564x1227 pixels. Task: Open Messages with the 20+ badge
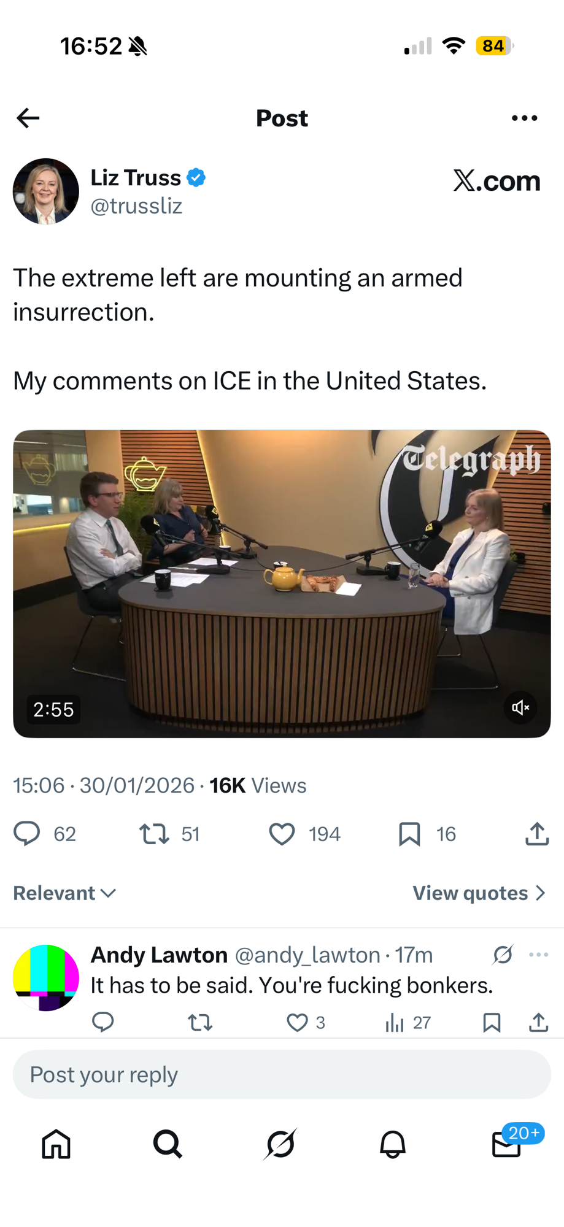tap(507, 1144)
